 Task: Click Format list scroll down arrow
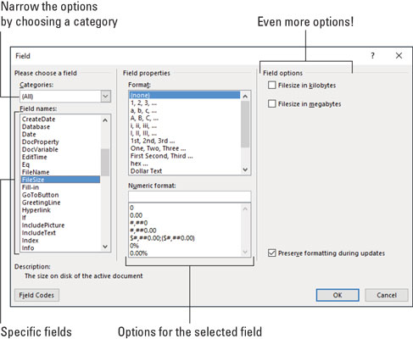[245, 169]
